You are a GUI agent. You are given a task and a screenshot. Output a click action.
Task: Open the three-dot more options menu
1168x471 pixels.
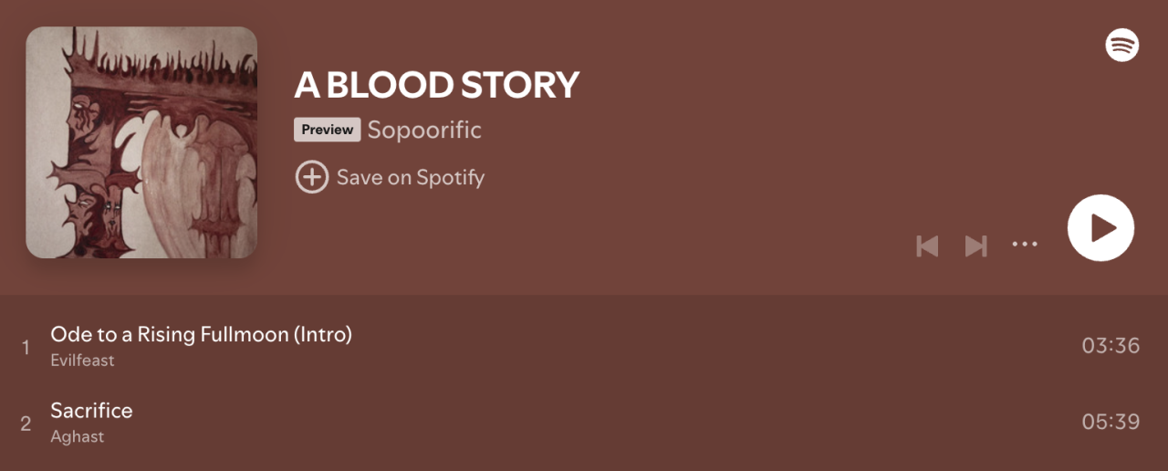[1025, 245]
